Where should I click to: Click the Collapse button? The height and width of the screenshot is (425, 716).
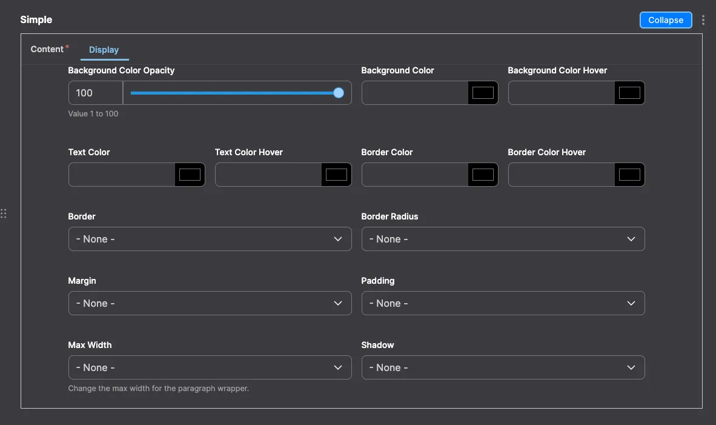click(665, 20)
